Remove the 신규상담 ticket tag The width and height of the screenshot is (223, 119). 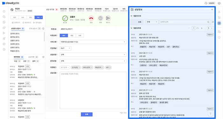(79, 67)
